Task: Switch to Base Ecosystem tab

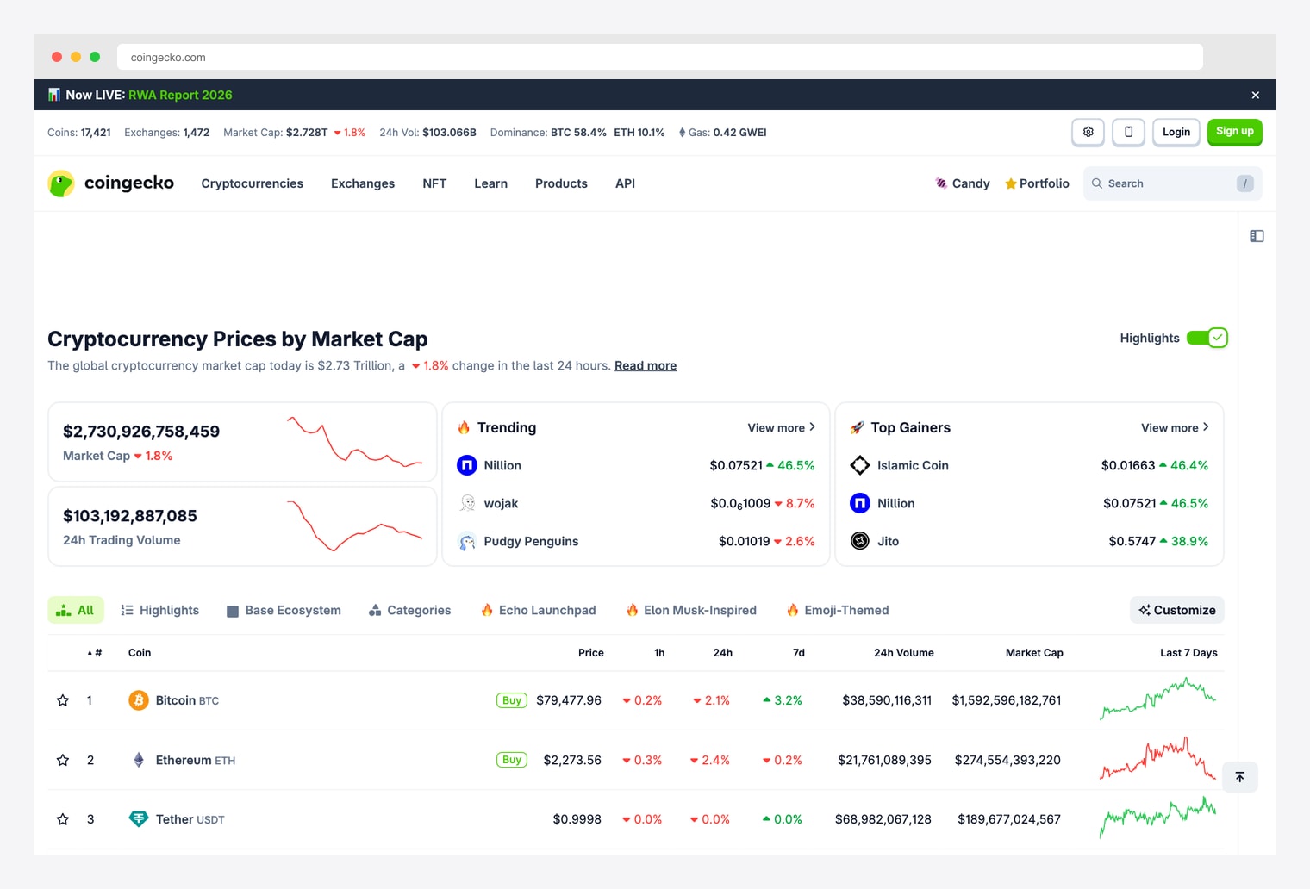Action: [284, 610]
